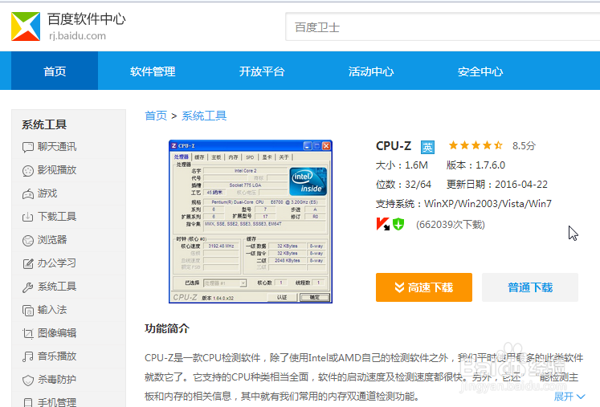The width and height of the screenshot is (600, 407).
Task: Click the CPU-Z software title
Action: [x=394, y=146]
